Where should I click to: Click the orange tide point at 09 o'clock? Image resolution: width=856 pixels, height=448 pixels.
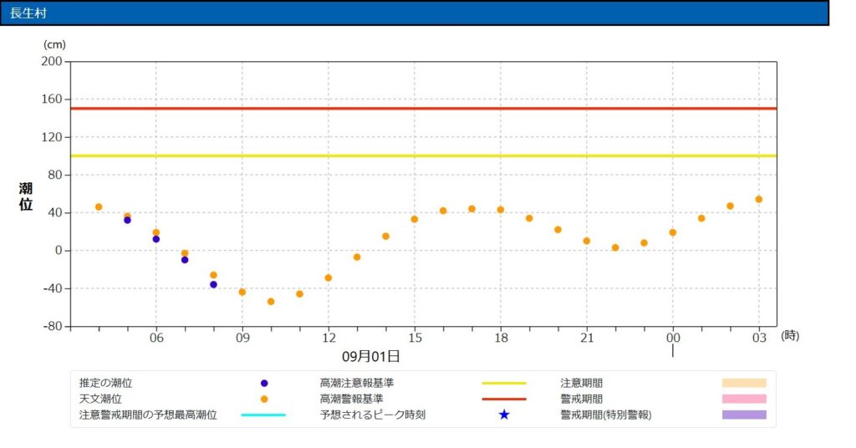pos(242,292)
